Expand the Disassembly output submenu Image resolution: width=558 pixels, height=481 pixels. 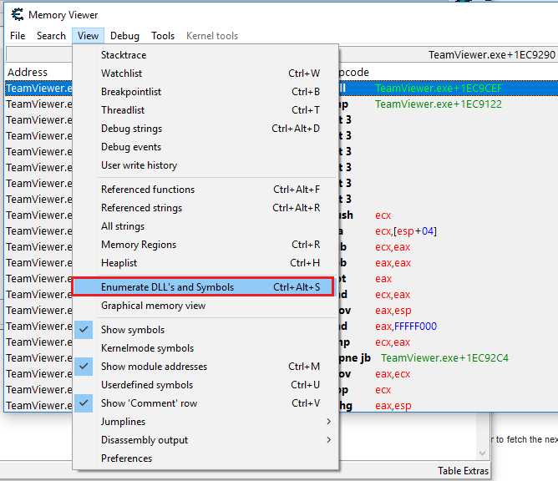205,440
